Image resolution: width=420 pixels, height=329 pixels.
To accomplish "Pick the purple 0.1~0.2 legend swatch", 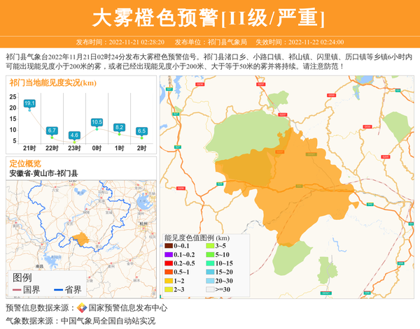I will [x=168, y=254].
